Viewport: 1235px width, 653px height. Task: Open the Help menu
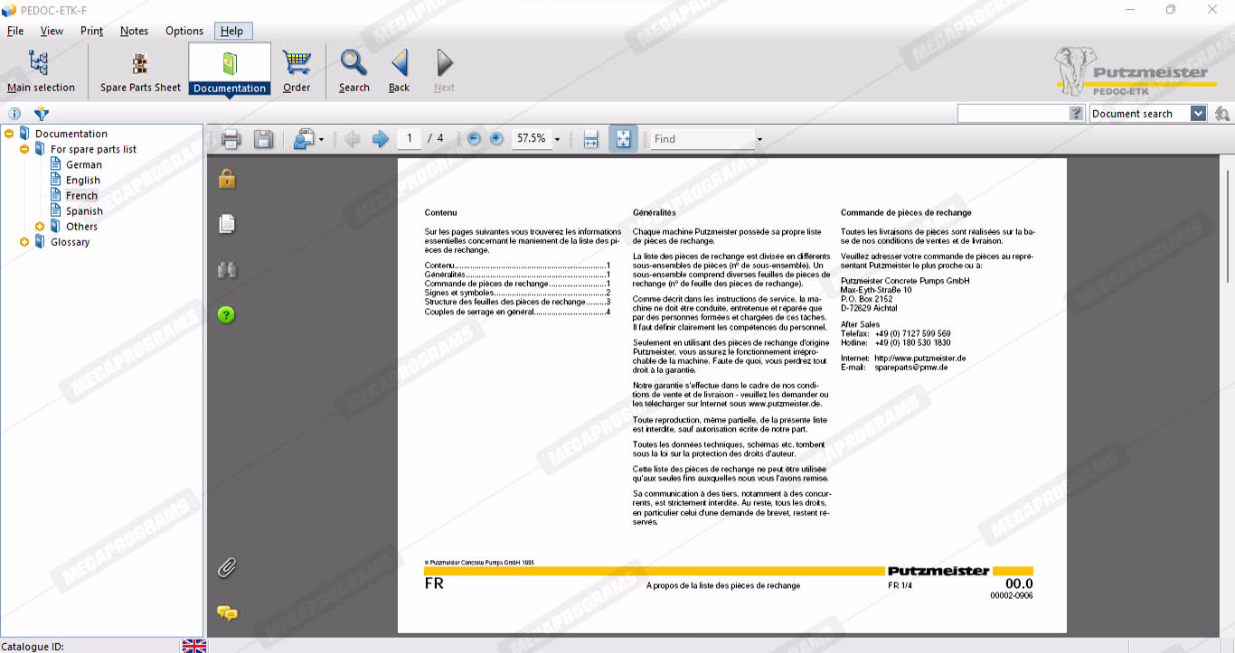coord(232,31)
